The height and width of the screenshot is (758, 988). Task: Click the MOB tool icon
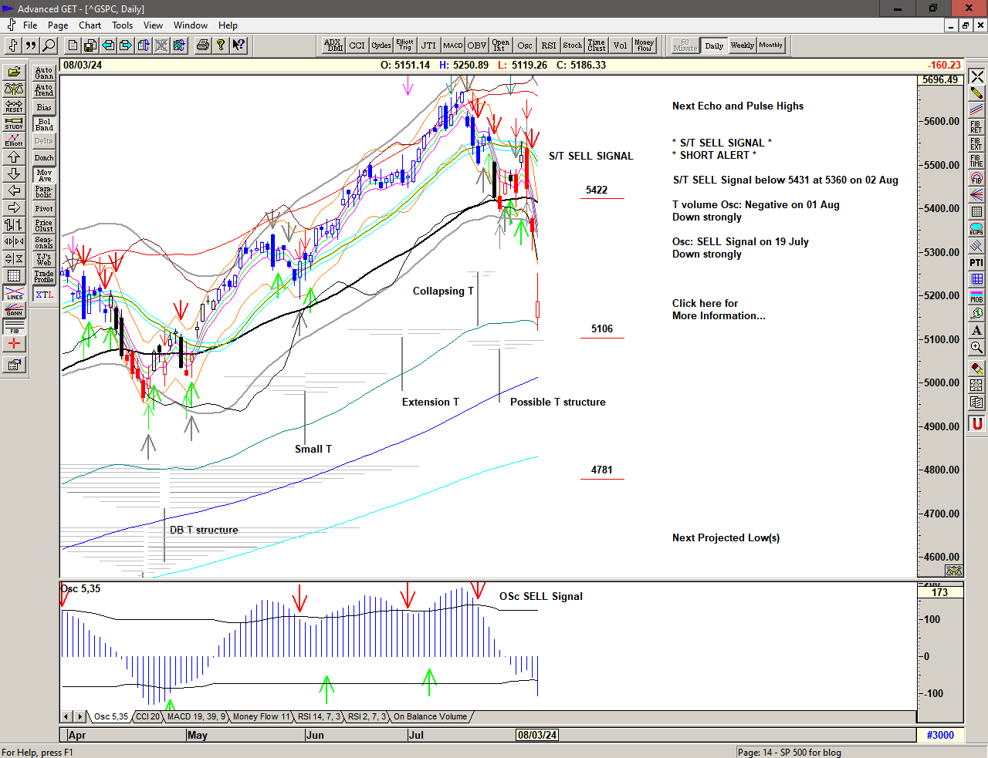(976, 297)
